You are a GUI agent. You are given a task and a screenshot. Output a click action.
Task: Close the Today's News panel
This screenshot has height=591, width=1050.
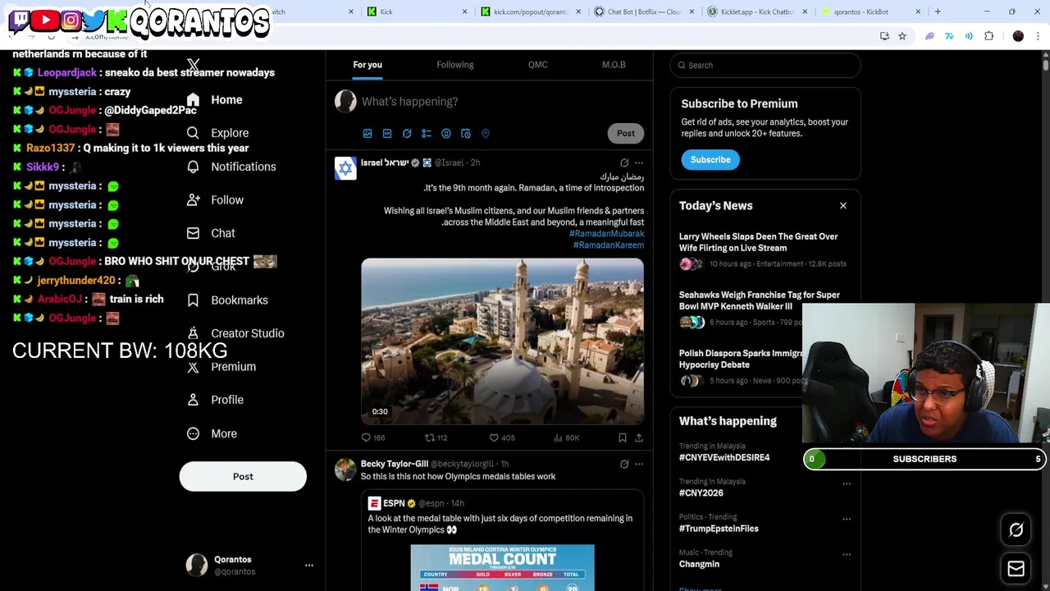click(843, 206)
